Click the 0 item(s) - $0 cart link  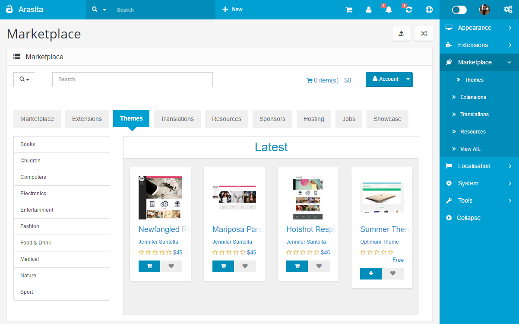pyautogui.click(x=329, y=80)
